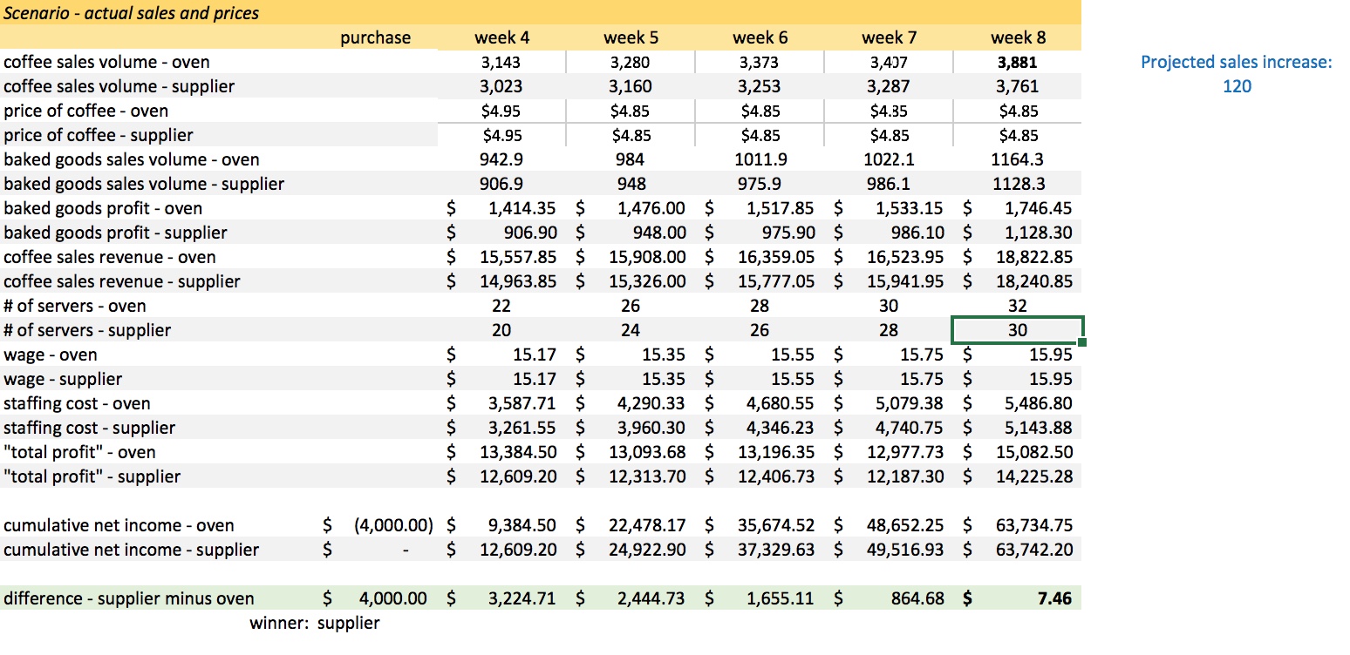The image size is (1350, 655).
Task: Select wage supplier week 8 value 15.95
Action: pos(1049,379)
